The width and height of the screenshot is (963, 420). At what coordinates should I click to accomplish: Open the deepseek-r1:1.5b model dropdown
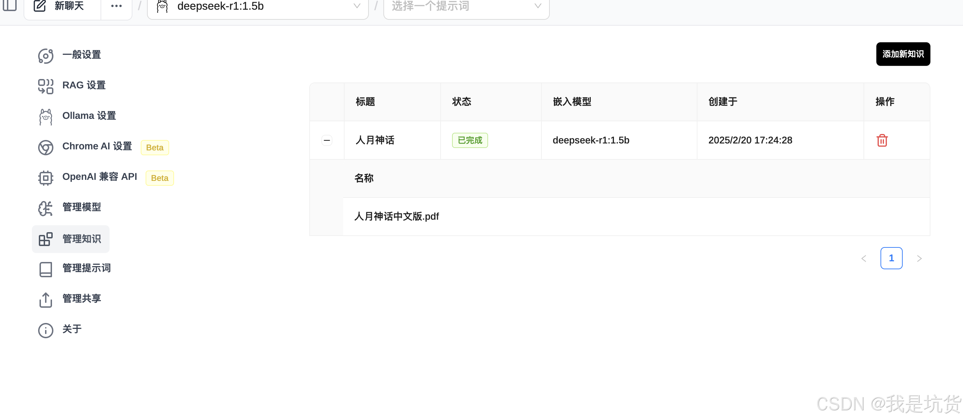coord(258,6)
